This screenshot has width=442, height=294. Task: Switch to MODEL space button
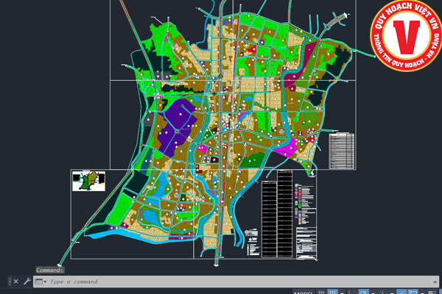coord(303,292)
